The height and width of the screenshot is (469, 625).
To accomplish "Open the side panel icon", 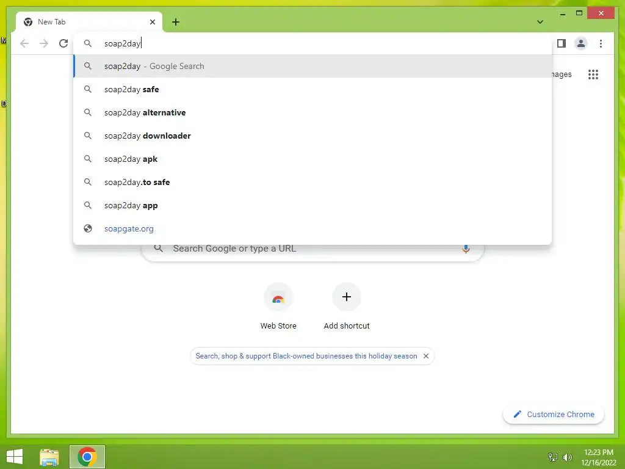I will (x=562, y=43).
